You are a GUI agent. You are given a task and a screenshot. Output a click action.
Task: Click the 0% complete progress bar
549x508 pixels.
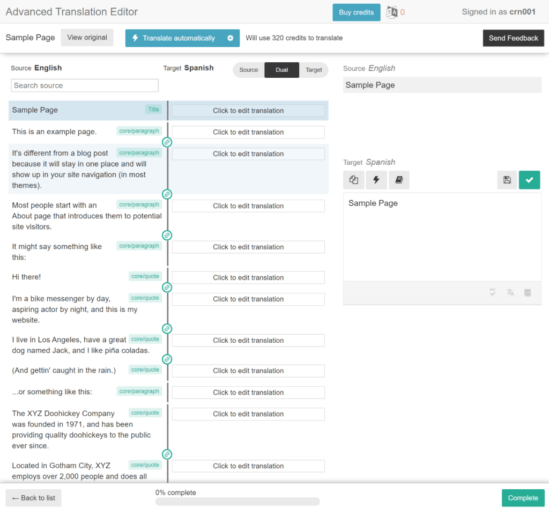click(x=237, y=500)
